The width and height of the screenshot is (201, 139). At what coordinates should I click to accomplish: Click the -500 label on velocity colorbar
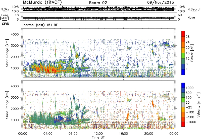coord(190,117)
